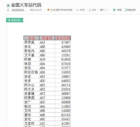
Task: Click station code 12989
Action: (x=66, y=98)
